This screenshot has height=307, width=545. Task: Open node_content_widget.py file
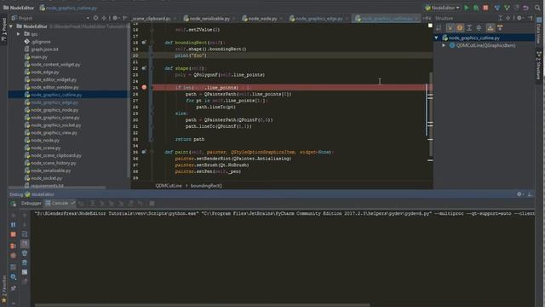55,65
